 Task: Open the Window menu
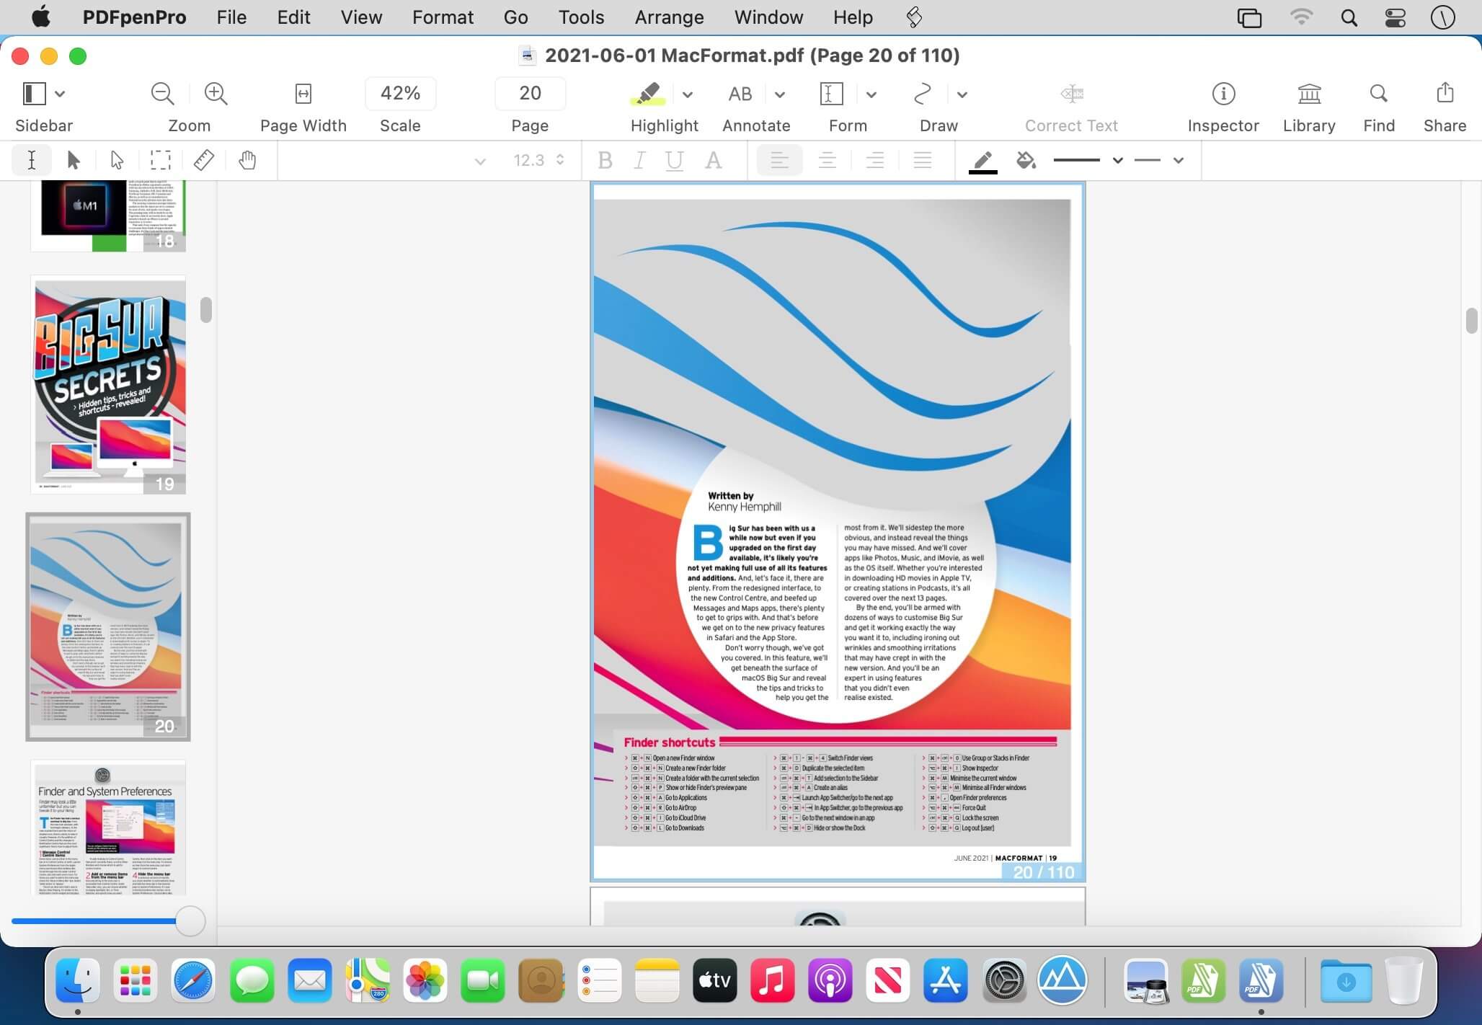pos(768,17)
